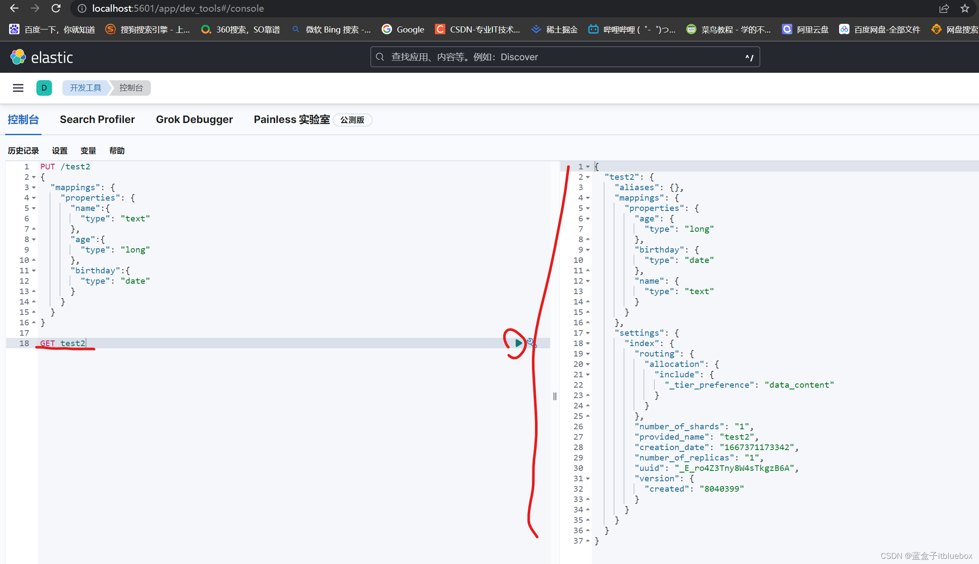Click the Elastic logo icon
The width and height of the screenshot is (979, 564).
18,57
